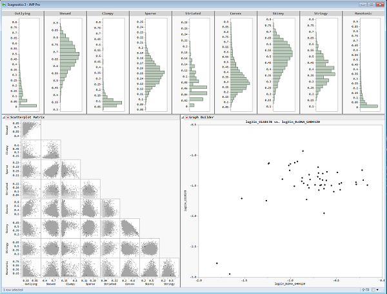Collapse the Graph Builder outline
387x294 pixels.
click(183, 117)
